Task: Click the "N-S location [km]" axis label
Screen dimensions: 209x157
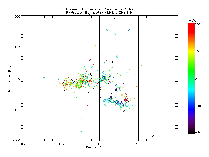Action: [9, 79]
